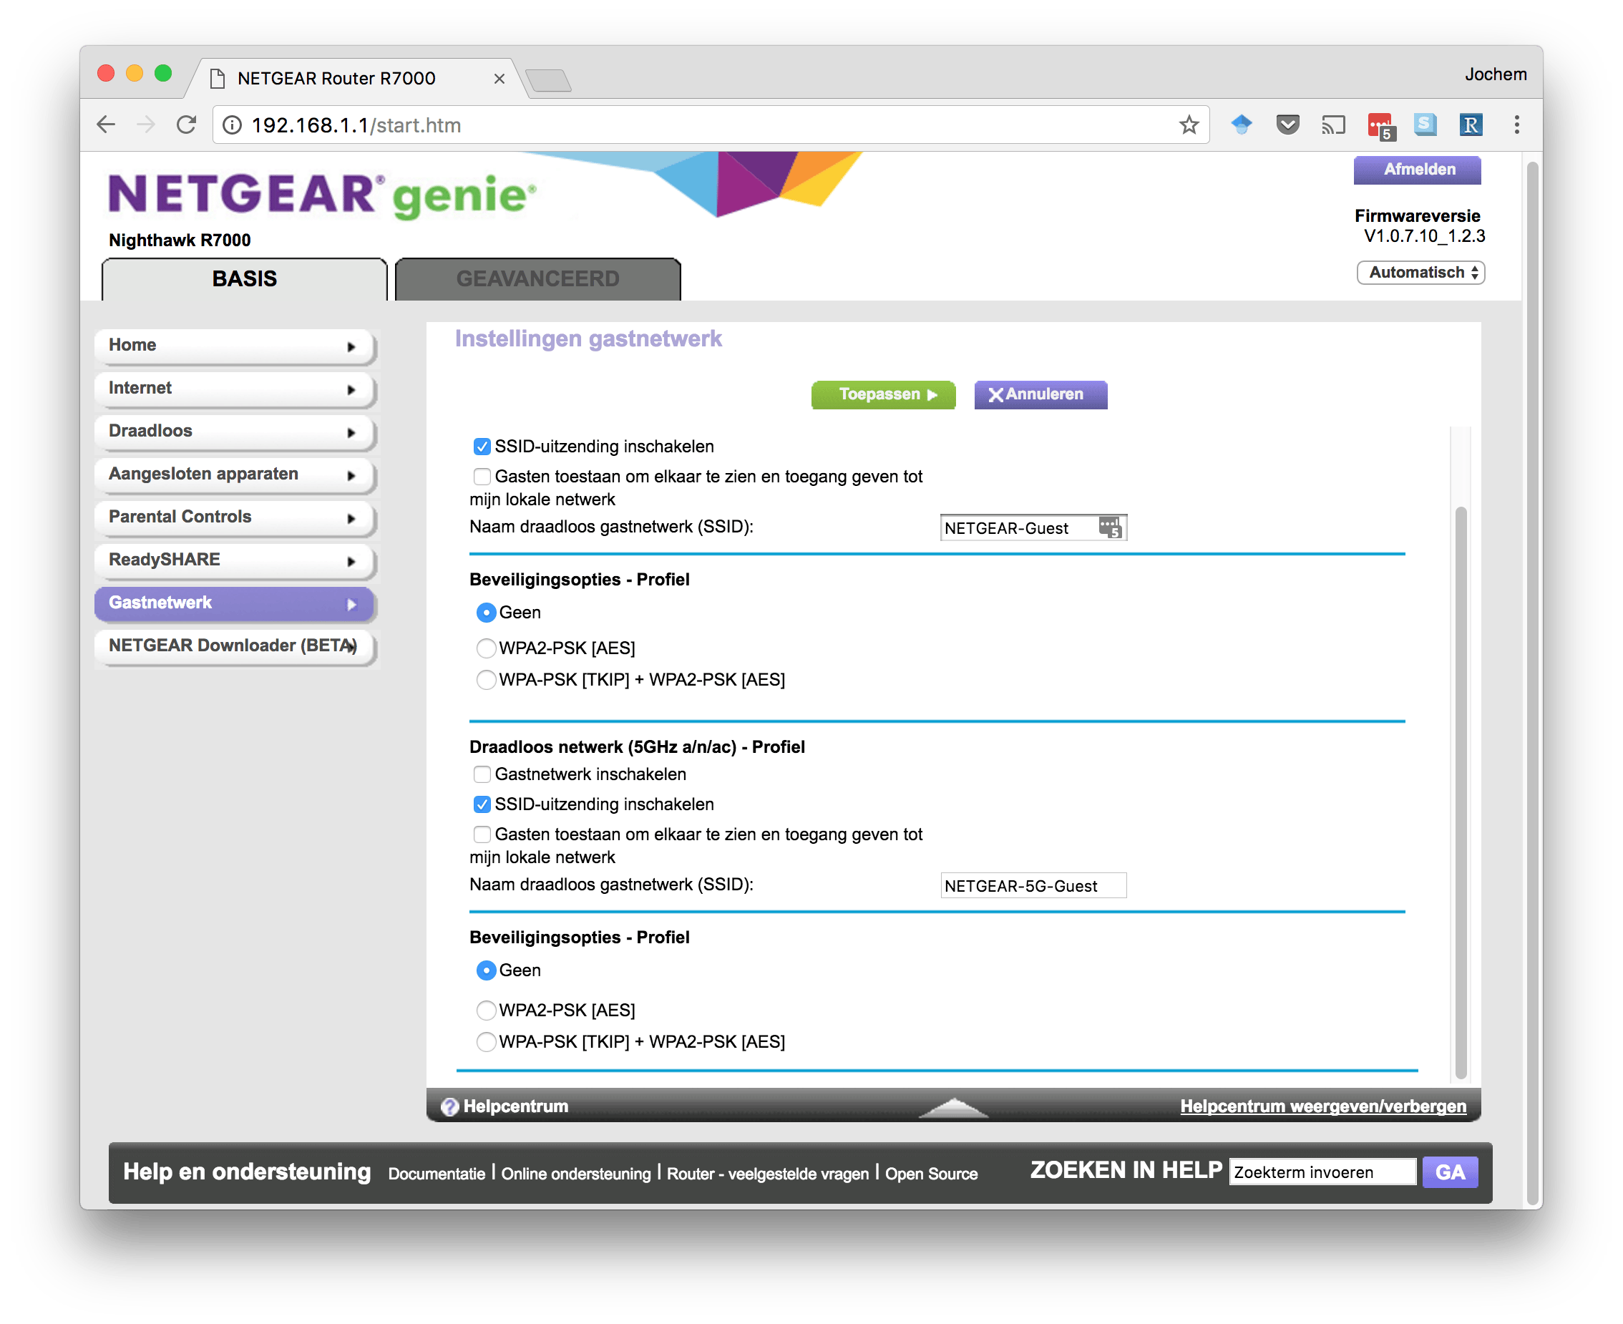Click the password manager icon inside NETGEAR-Guest field

tap(1110, 527)
